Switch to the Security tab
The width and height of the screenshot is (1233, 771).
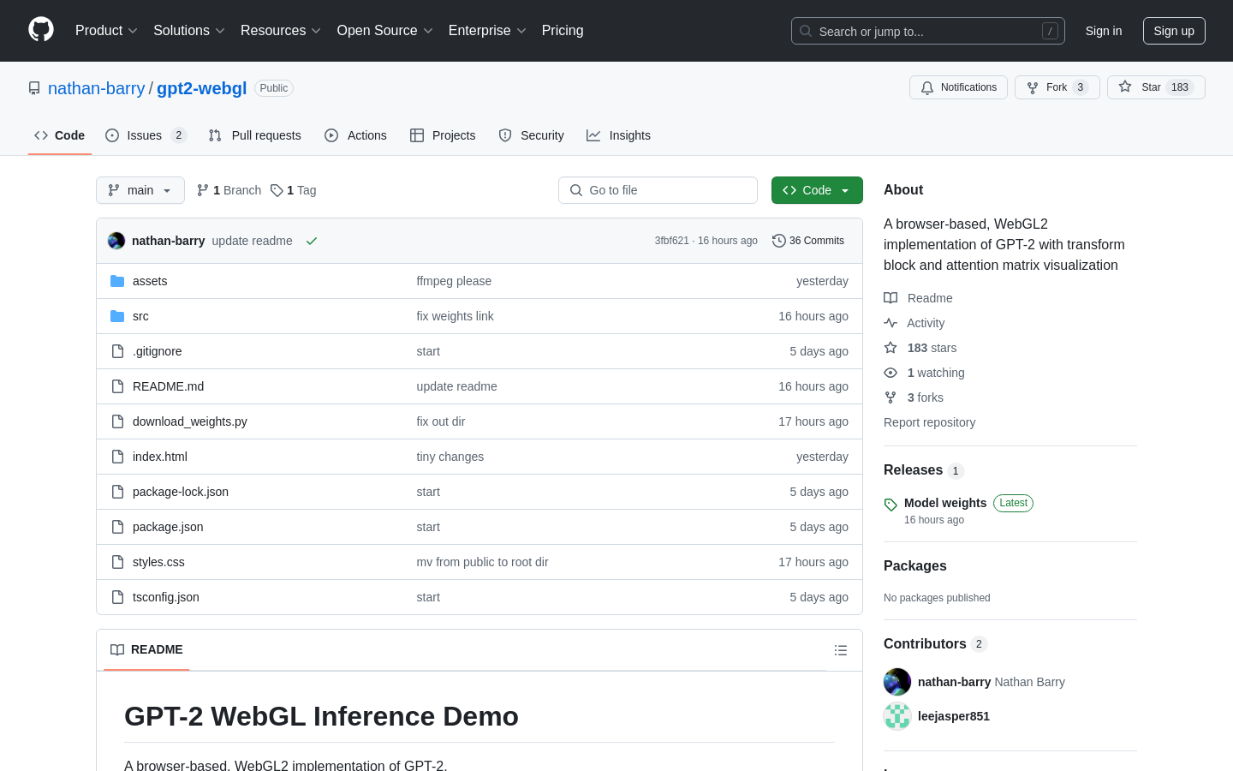(531, 135)
